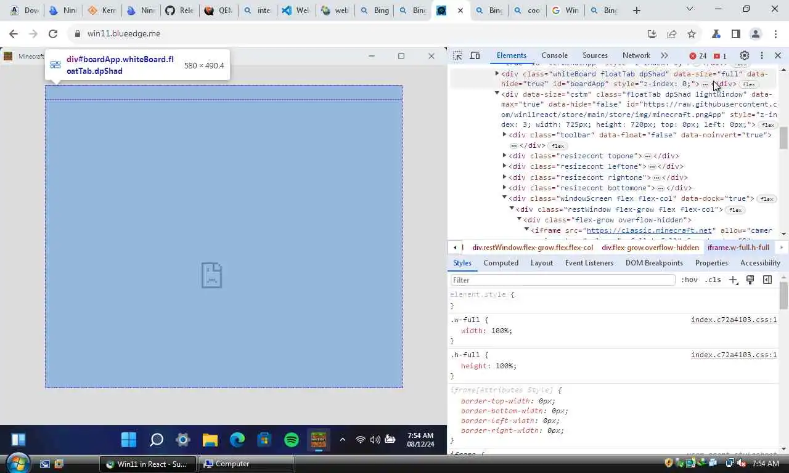The width and height of the screenshot is (789, 473).
Task: Expand the toolbar div node
Action: click(x=504, y=135)
